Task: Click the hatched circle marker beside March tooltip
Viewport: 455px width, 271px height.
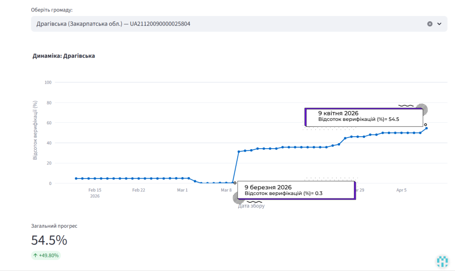Action: click(239, 198)
